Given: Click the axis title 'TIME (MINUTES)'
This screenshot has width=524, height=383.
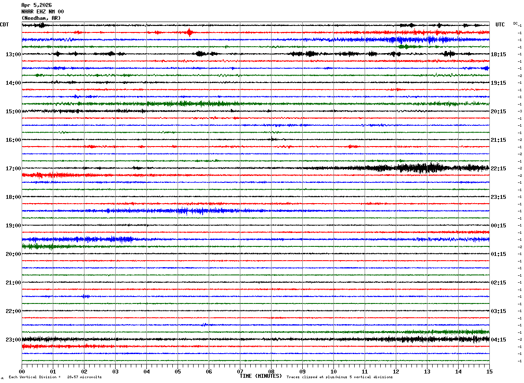Looking at the screenshot, I should pyautogui.click(x=261, y=376).
